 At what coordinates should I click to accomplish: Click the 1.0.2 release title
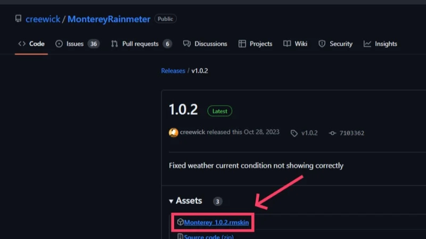[x=183, y=110]
